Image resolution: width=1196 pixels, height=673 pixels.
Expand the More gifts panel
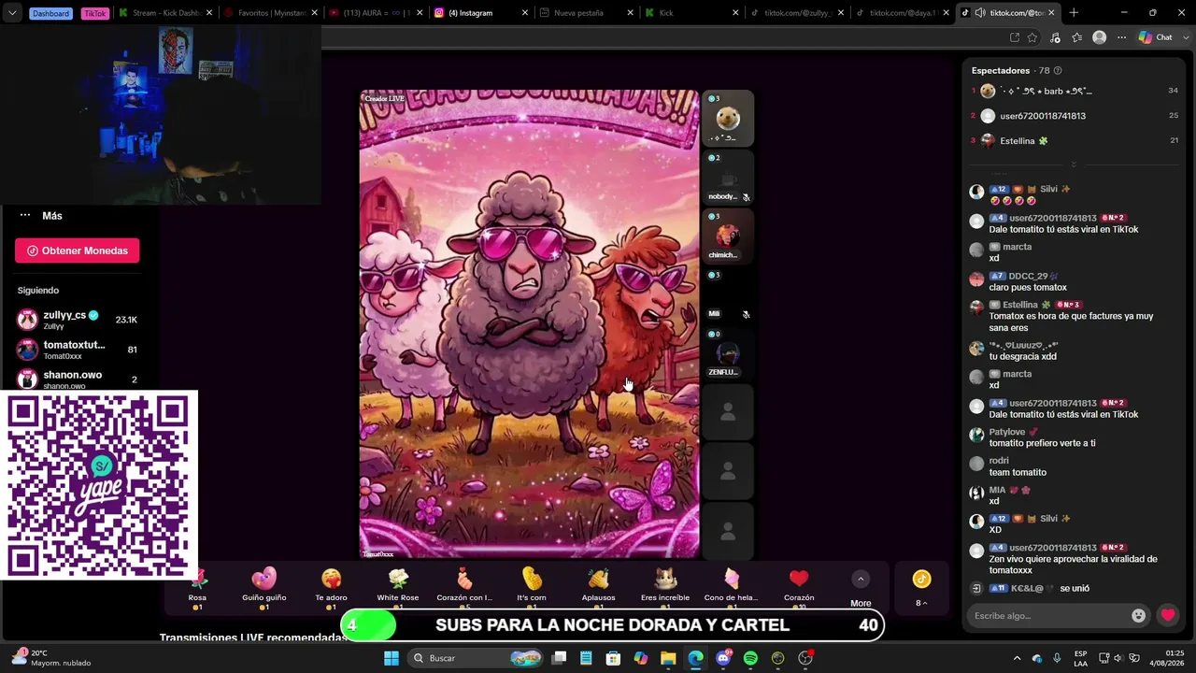pyautogui.click(x=861, y=589)
